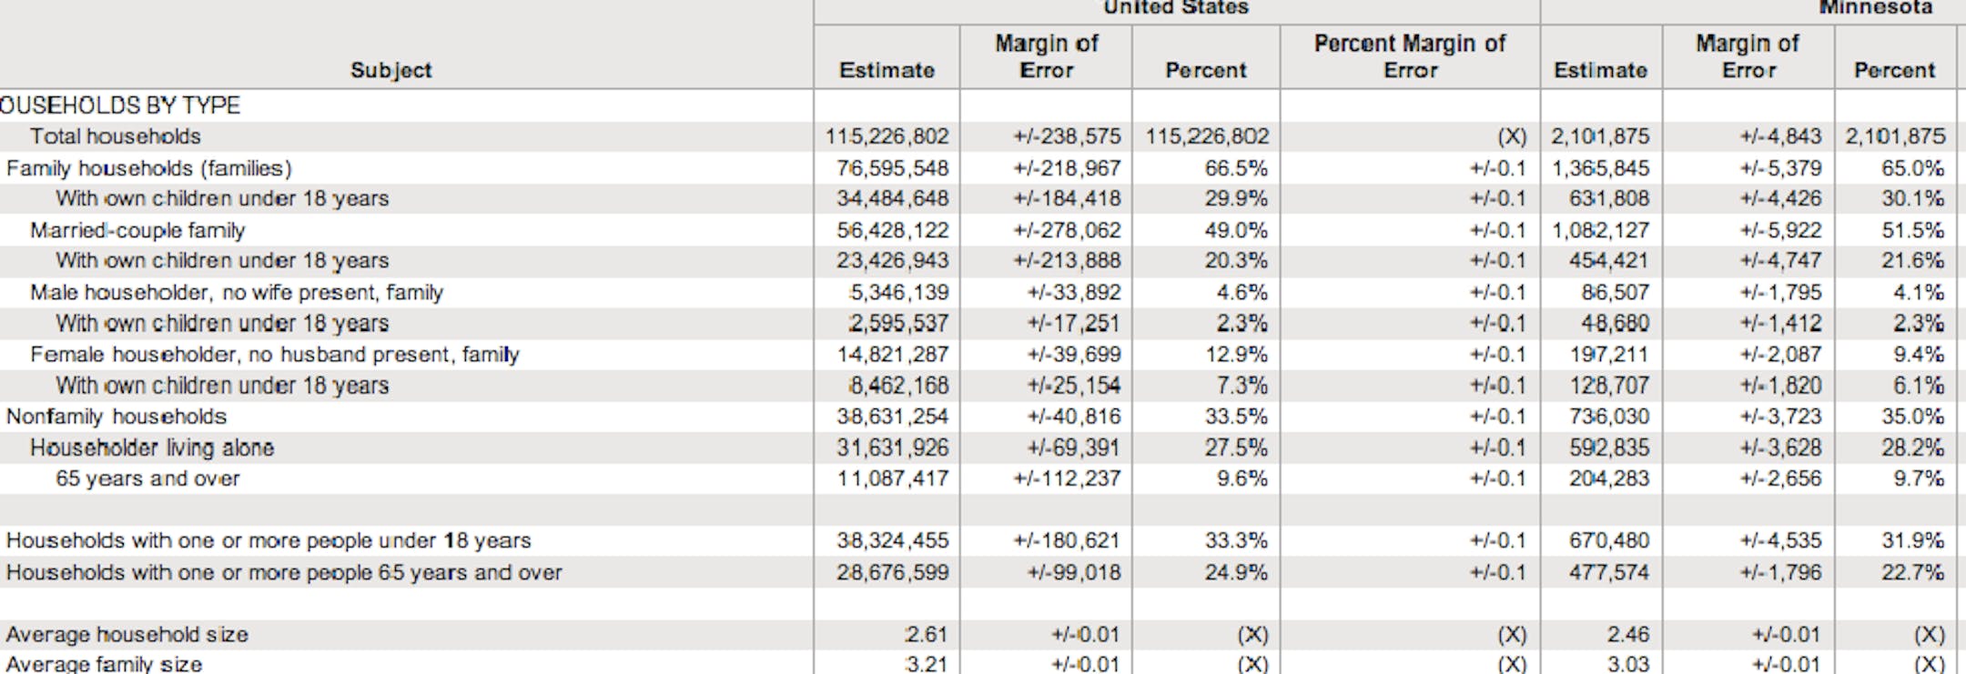The height and width of the screenshot is (674, 1966).
Task: Click the Nonfamily households row label
Action: (117, 417)
